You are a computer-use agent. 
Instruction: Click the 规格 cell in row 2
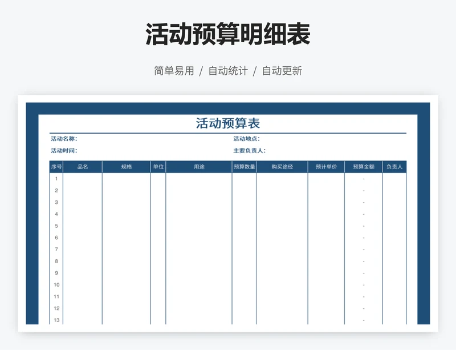tap(126, 191)
